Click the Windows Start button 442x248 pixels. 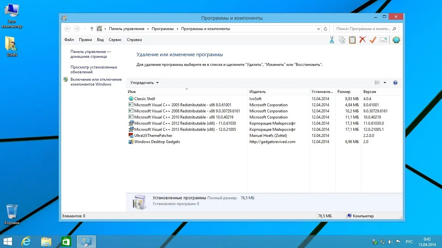(8, 242)
